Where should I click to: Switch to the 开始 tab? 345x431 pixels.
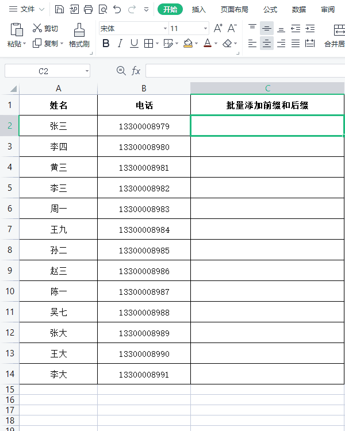click(170, 9)
